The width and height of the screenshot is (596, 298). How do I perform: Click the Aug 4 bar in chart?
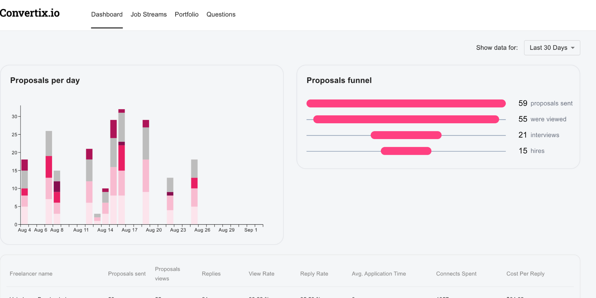[25, 192]
